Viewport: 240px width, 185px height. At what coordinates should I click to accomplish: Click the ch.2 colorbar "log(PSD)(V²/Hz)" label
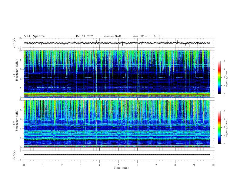227,128
